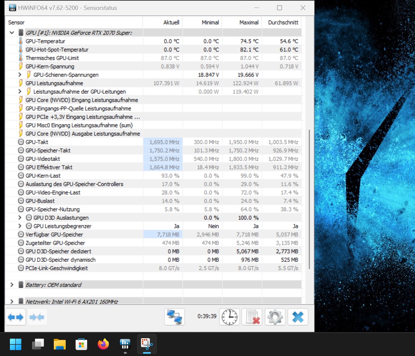Collapse the GPU [#1] NVIDIA GeForce section
The width and height of the screenshot is (415, 356).
point(12,33)
